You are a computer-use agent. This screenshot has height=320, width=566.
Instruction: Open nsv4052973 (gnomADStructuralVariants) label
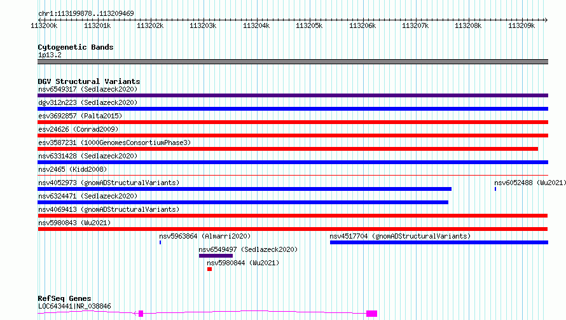click(x=109, y=183)
